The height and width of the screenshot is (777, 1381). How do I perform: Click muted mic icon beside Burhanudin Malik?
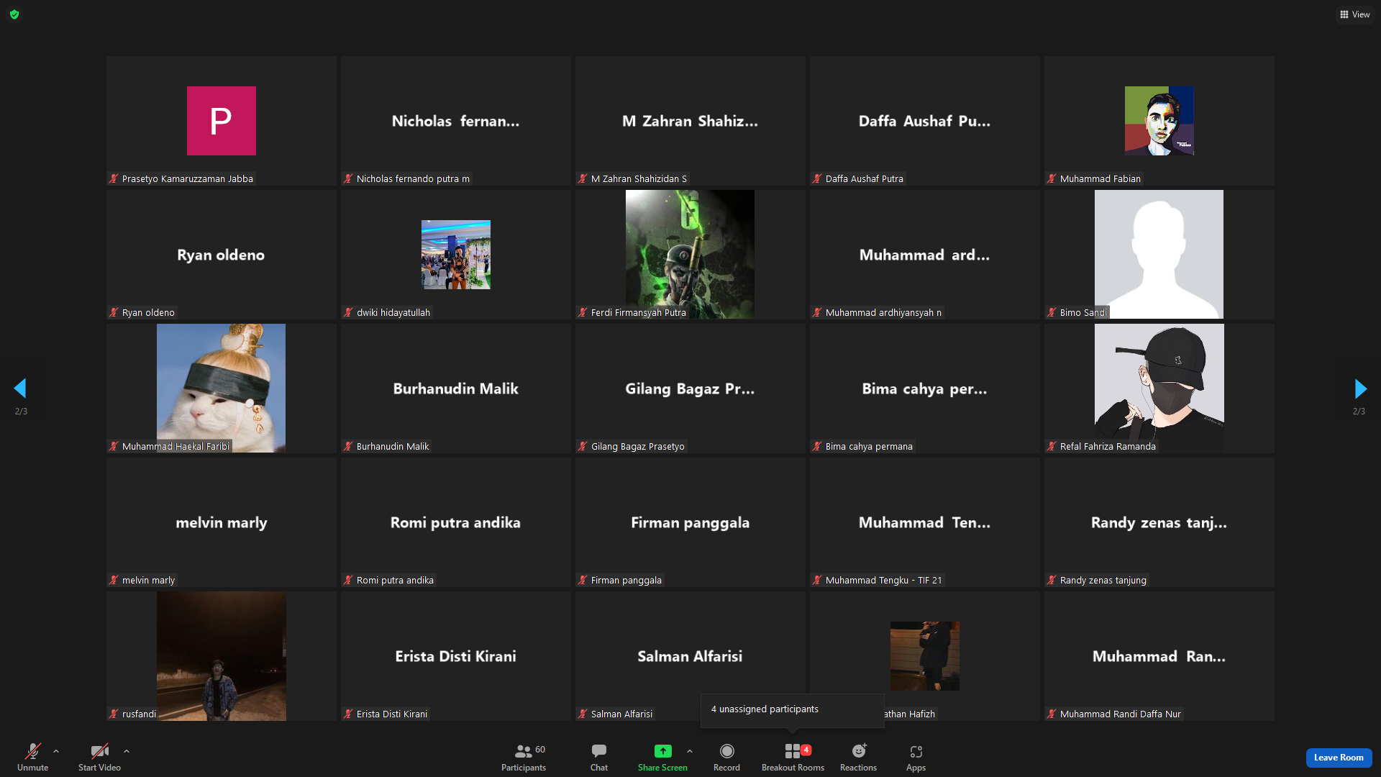[x=348, y=446]
